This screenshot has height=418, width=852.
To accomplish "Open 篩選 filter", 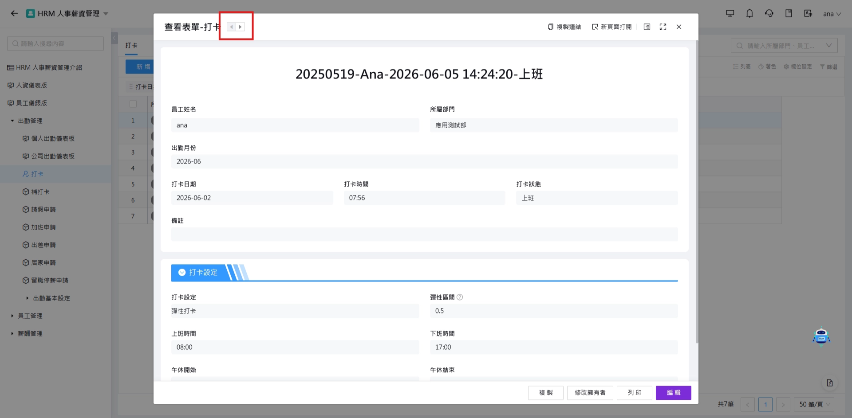I will pos(828,66).
